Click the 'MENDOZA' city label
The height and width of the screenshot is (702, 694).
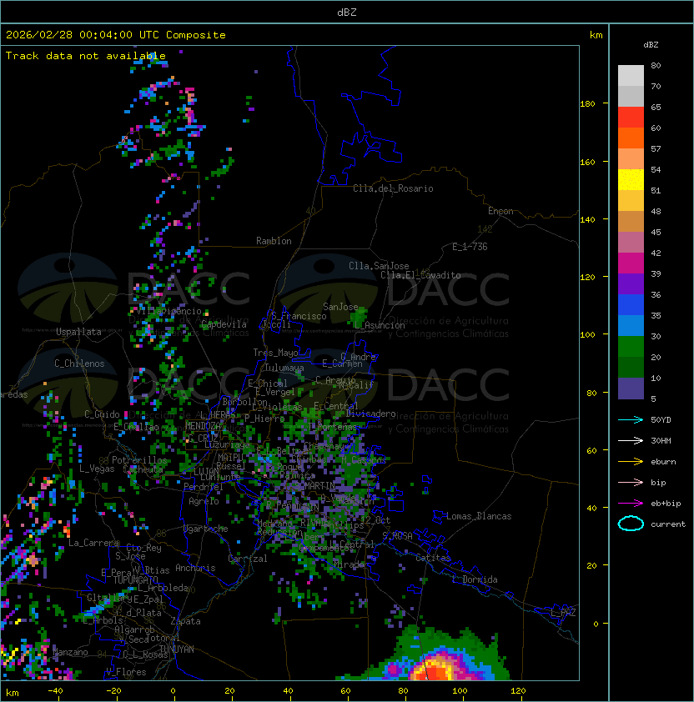203,426
